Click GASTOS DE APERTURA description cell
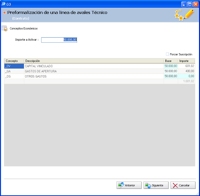This screenshot has width=200, height=196. (94, 71)
